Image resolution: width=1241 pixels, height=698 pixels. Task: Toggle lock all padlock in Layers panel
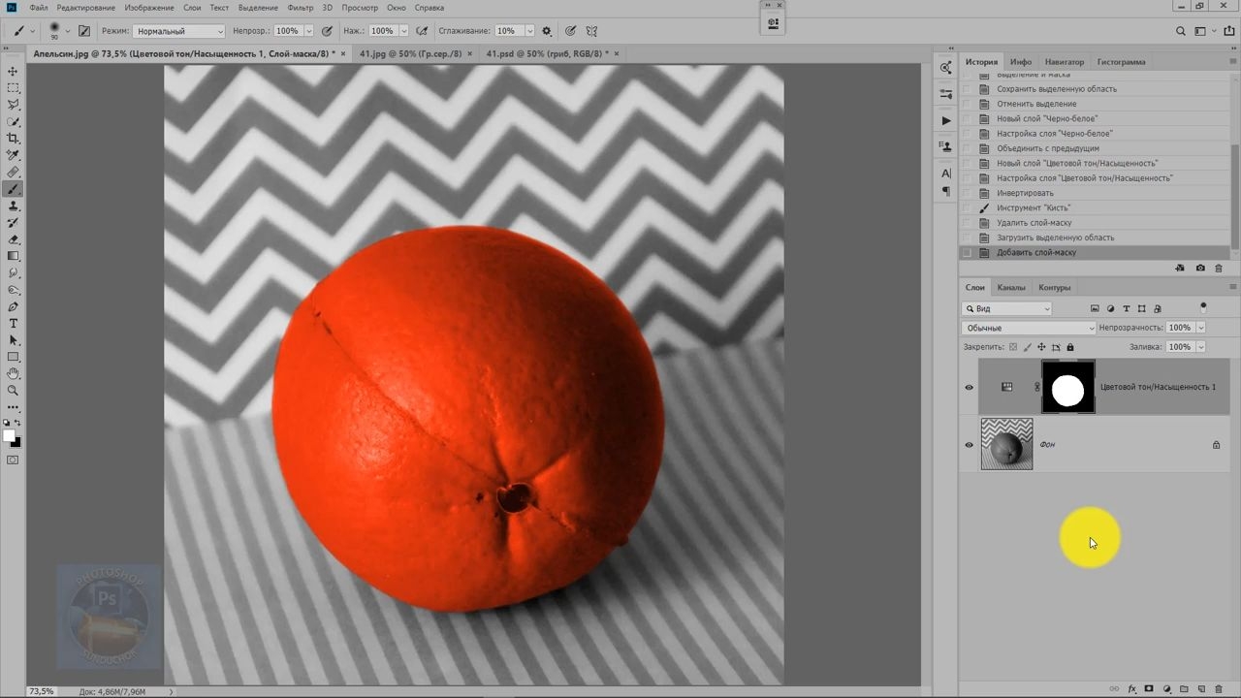tap(1070, 347)
